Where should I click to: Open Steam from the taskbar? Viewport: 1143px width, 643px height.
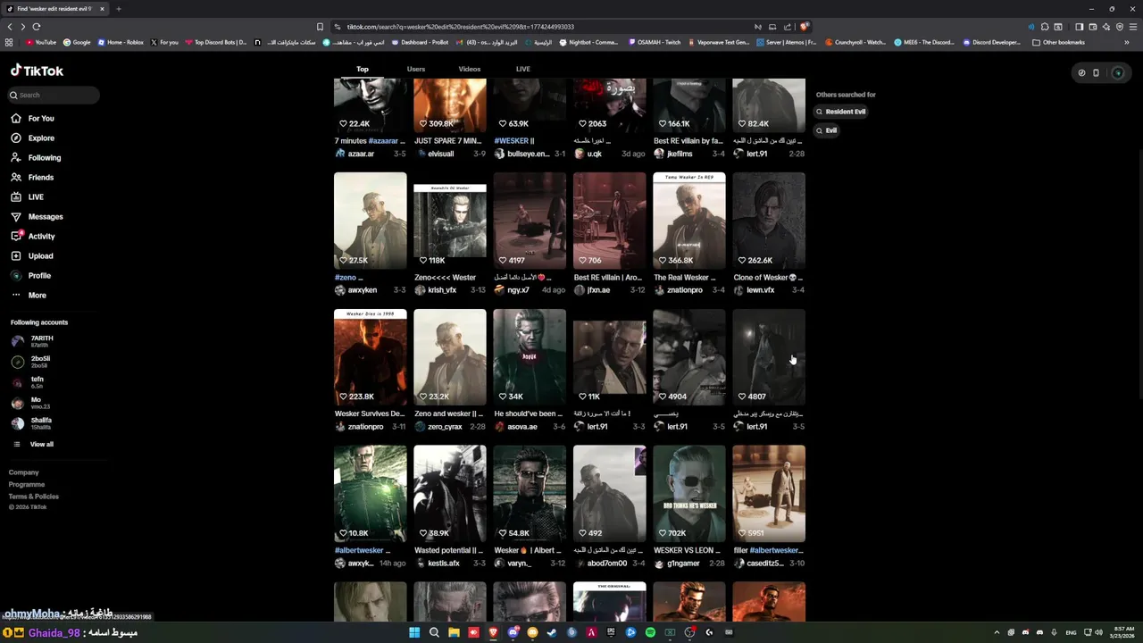click(552, 632)
